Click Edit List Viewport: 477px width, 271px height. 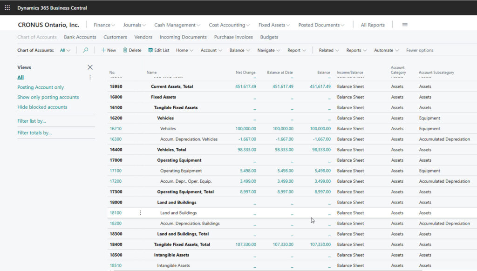point(159,50)
